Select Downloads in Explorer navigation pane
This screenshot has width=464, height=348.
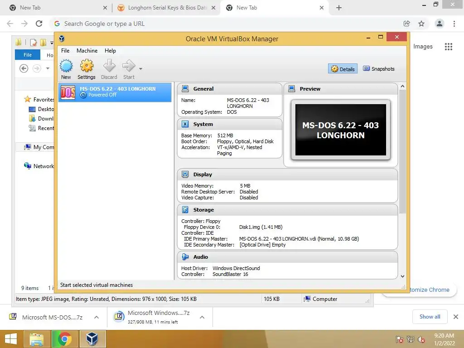(41, 118)
